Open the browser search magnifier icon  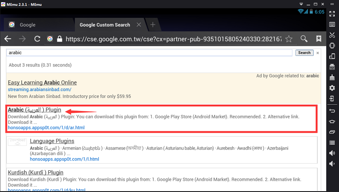pyautogui.click(x=304, y=39)
